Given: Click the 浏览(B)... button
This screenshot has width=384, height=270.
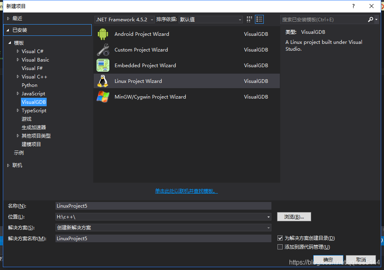Looking at the screenshot, I should [x=294, y=217].
